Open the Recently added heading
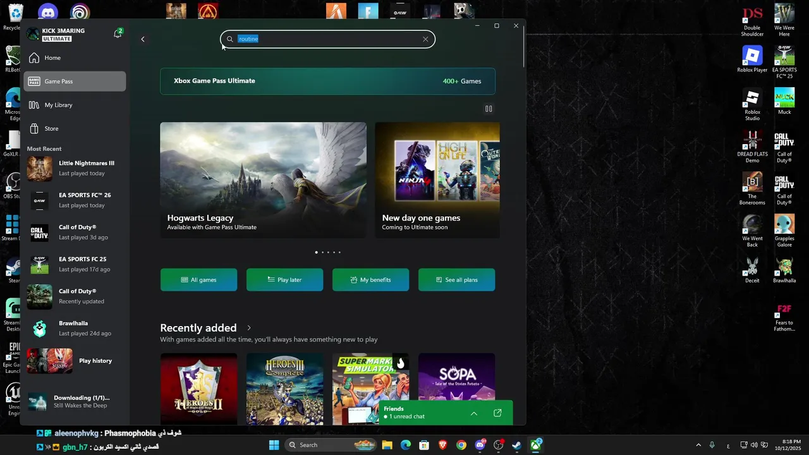 198,327
